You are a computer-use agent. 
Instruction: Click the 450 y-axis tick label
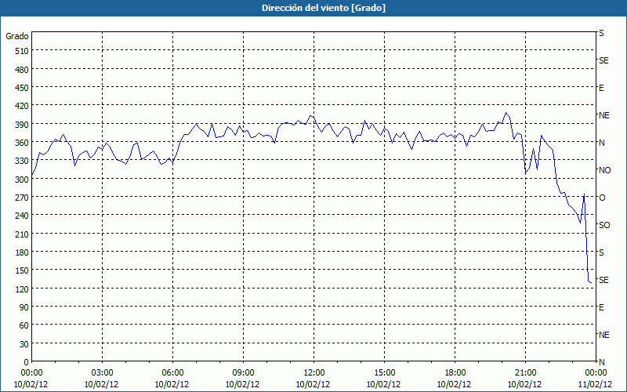tap(22, 88)
